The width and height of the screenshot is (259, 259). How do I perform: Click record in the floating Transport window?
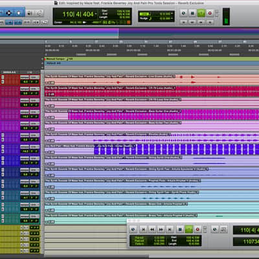click(197, 229)
